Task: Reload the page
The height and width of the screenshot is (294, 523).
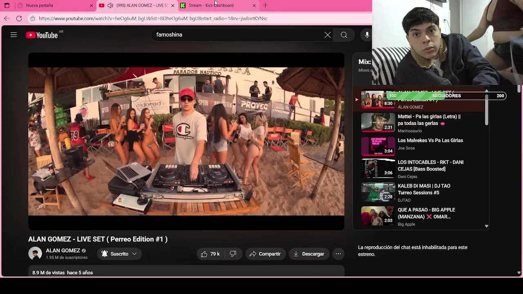Action: coord(19,18)
